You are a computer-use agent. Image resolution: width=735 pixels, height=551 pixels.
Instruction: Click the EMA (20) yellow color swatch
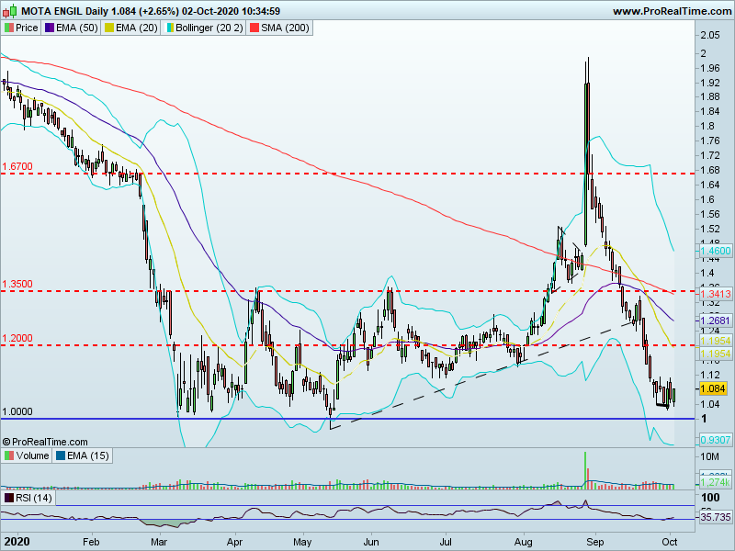(x=108, y=28)
